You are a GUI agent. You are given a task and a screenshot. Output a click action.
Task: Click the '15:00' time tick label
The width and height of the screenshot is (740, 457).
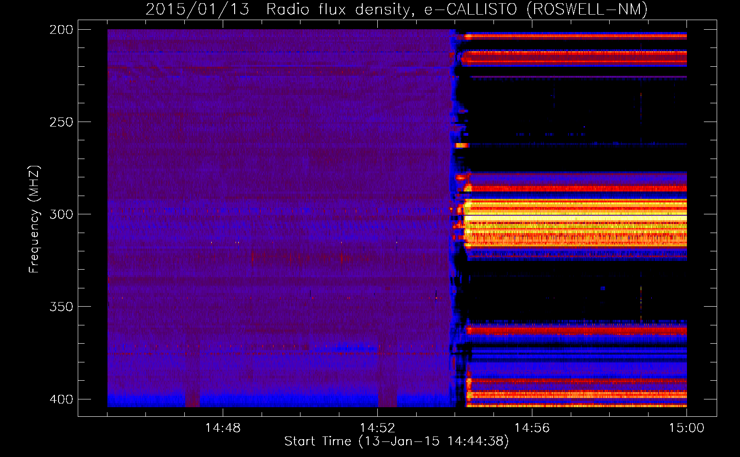coord(686,428)
